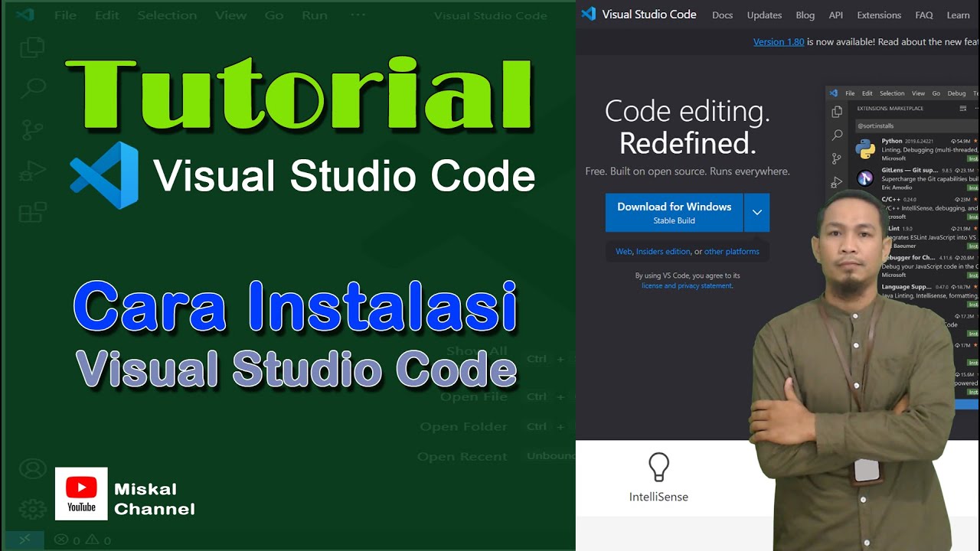Screen dimensions: 980x551
Task: Open the other platforms link
Action: [732, 251]
